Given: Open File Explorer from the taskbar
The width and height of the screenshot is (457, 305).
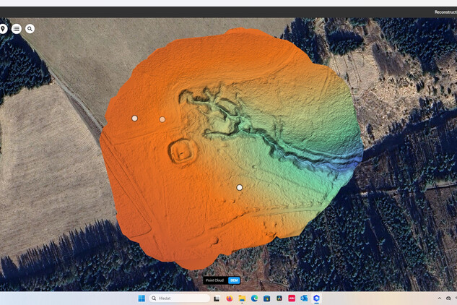Looking at the screenshot, I should (242, 298).
